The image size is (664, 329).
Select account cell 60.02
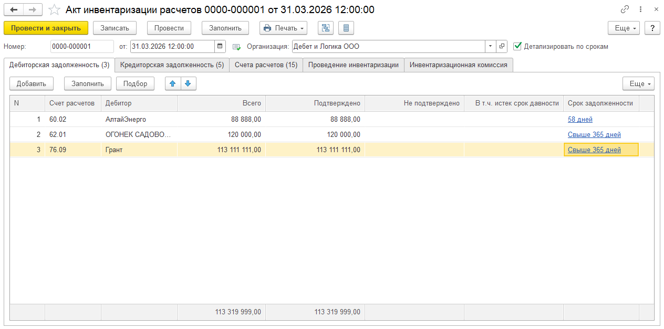(73, 120)
